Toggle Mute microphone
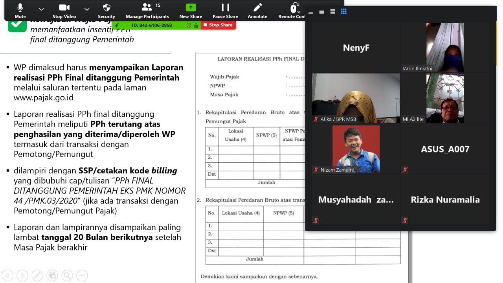503x283 pixels. 20,11
